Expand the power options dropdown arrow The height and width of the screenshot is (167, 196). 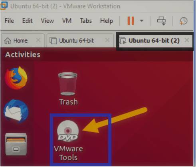click(x=142, y=21)
